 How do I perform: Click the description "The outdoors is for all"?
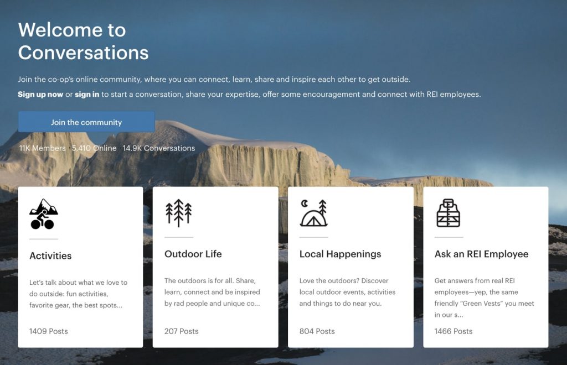point(212,291)
